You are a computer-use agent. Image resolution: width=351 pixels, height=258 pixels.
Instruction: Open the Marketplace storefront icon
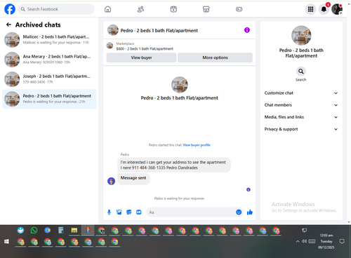[206, 9]
